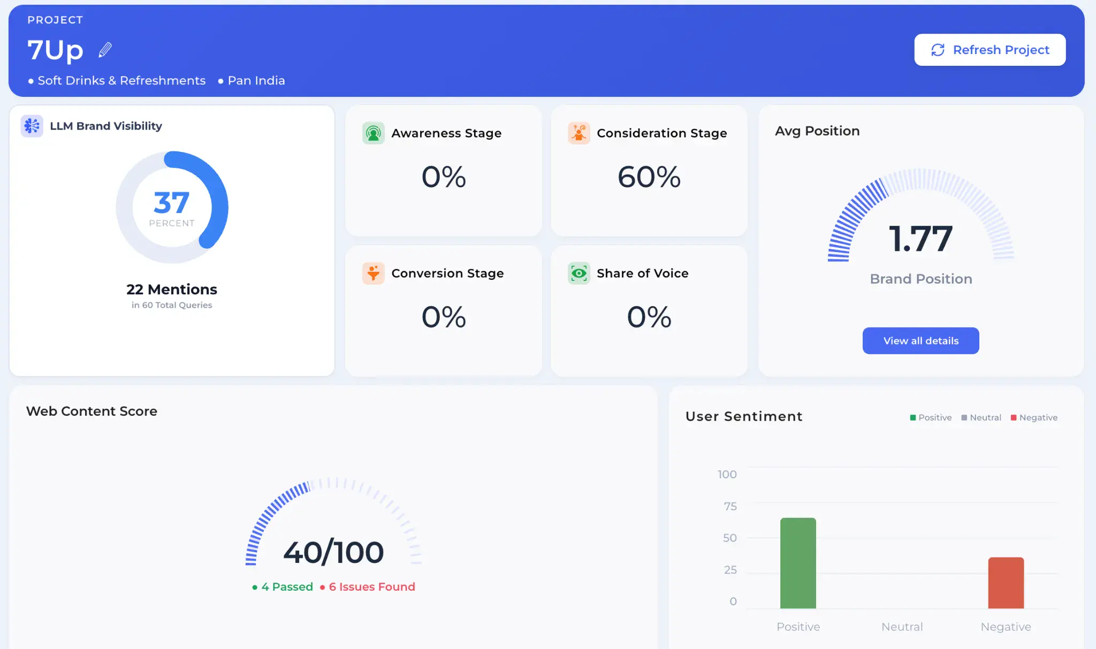Click the Avg Position heading

point(817,131)
